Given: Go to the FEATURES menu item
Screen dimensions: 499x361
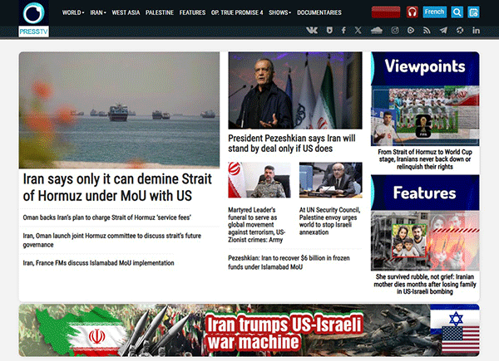Looking at the screenshot, I should click(192, 12).
